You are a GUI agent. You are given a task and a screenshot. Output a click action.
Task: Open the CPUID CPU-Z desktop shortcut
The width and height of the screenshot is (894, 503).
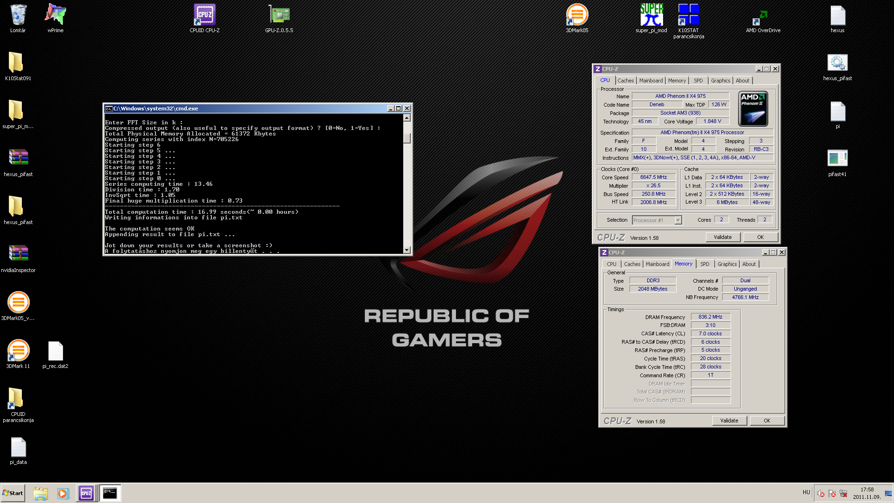click(204, 19)
